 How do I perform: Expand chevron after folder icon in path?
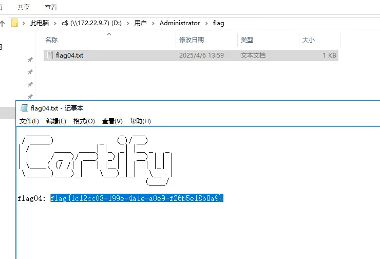tap(24, 23)
